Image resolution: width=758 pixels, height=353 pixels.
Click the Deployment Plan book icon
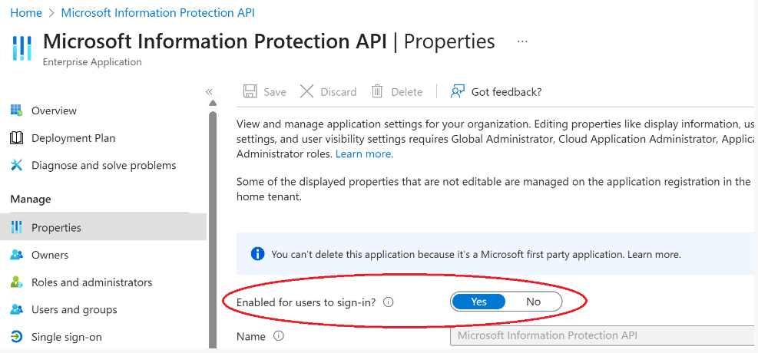click(x=16, y=138)
